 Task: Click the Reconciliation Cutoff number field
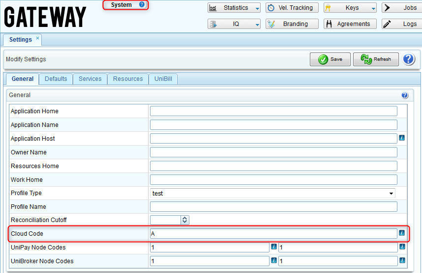pyautogui.click(x=166, y=220)
